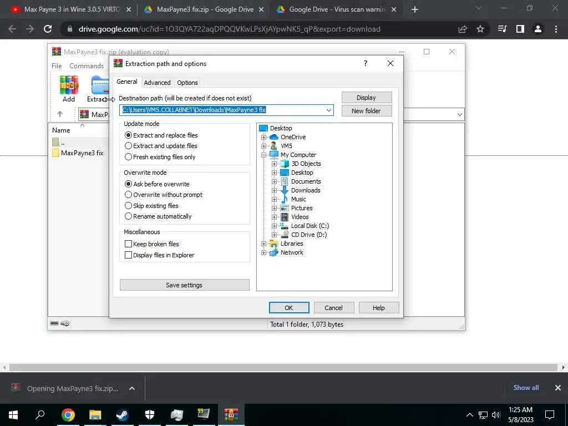This screenshot has height=426, width=568.
Task: Open the WinRAR address bar dropdown arrow
Action: (459, 114)
